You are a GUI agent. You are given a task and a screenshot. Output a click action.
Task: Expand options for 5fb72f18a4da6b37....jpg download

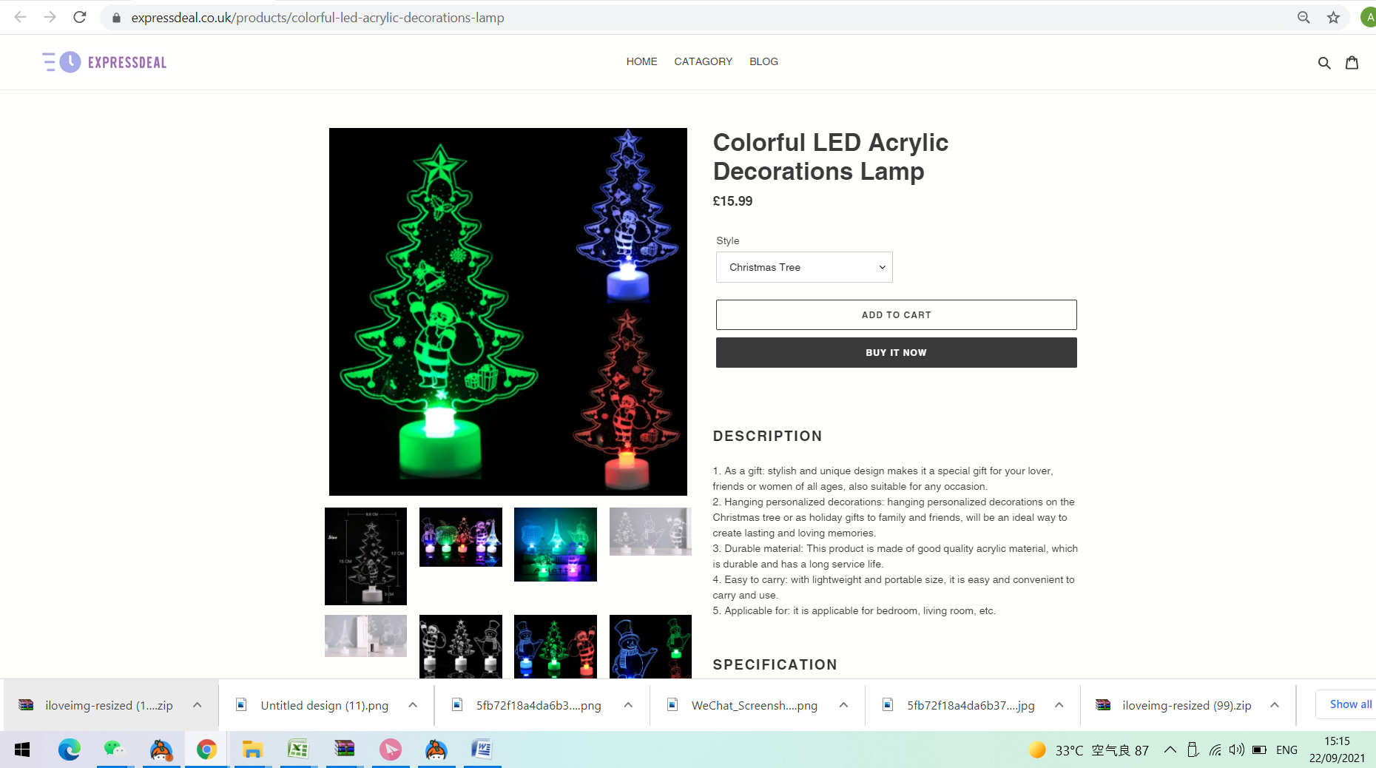point(1059,705)
